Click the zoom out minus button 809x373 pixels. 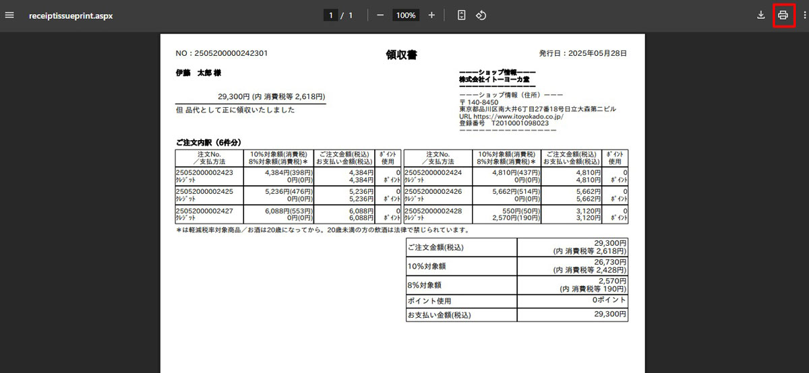pos(380,15)
